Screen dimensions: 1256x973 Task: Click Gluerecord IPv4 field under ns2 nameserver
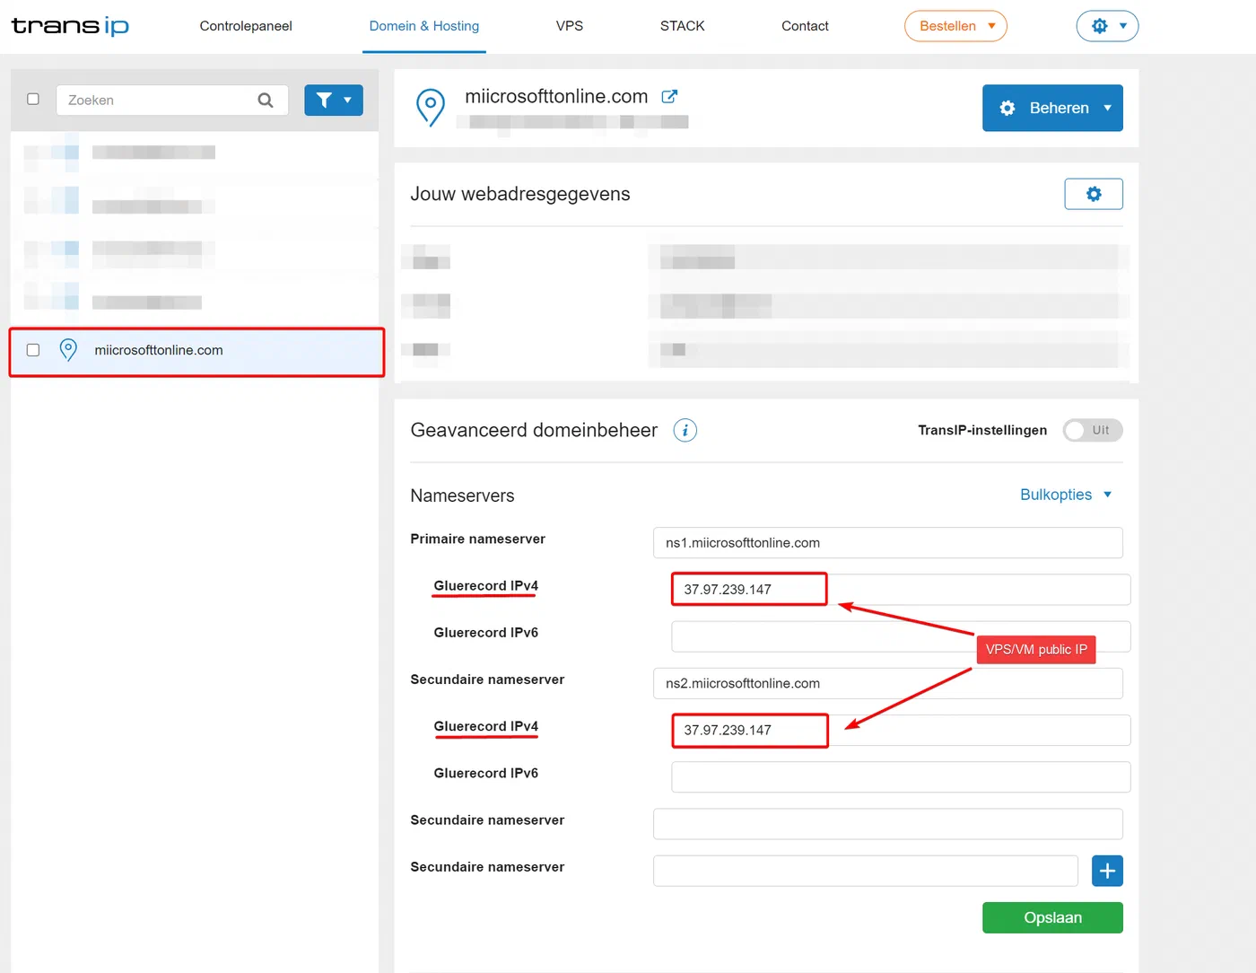901,731
